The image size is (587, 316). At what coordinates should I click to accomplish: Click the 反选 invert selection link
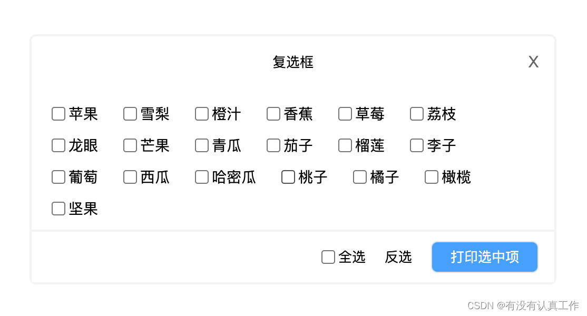pos(398,257)
